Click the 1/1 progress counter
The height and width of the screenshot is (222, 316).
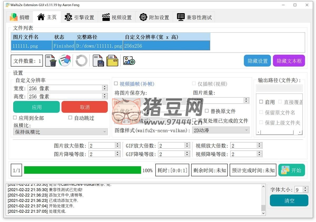point(16,170)
